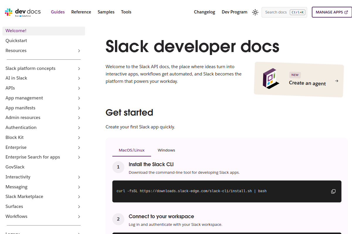Expand the App manifests chevron
The width and height of the screenshot is (352, 234).
pyautogui.click(x=79, y=108)
